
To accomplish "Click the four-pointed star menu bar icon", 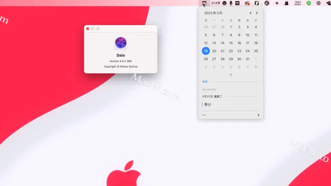I will pos(277,3).
